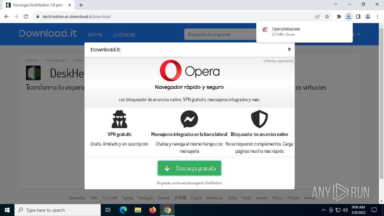384x216 pixels.
Task: Open the Chrome profile avatar
Action: click(368, 16)
